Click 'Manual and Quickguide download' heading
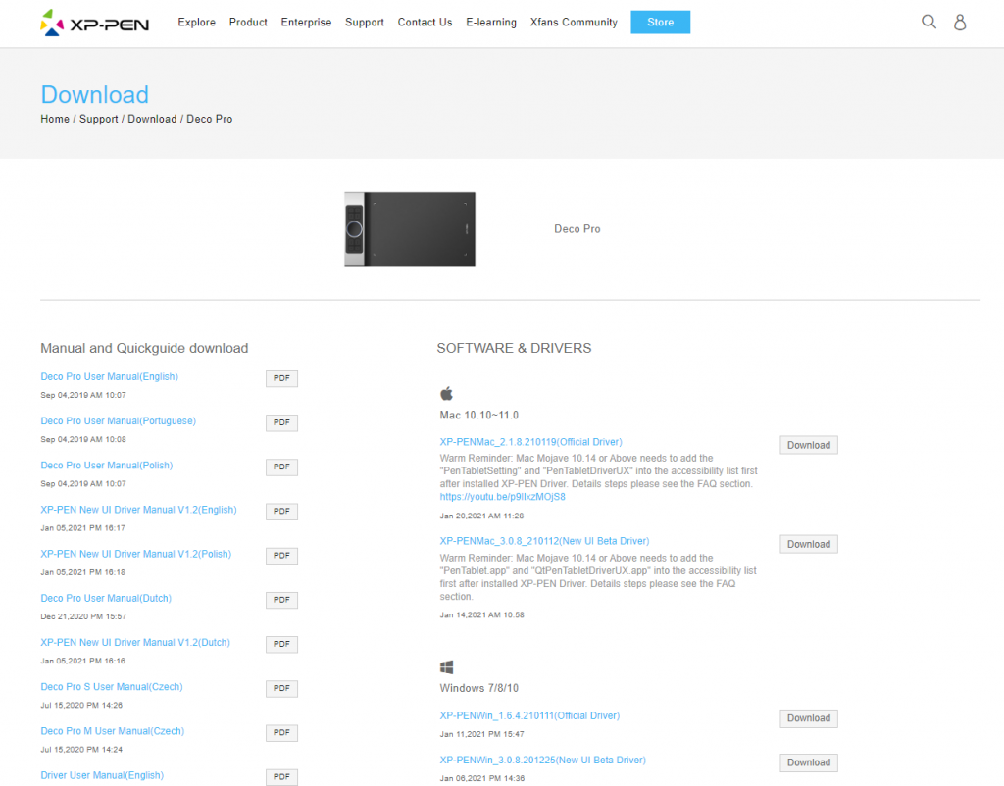 [144, 348]
